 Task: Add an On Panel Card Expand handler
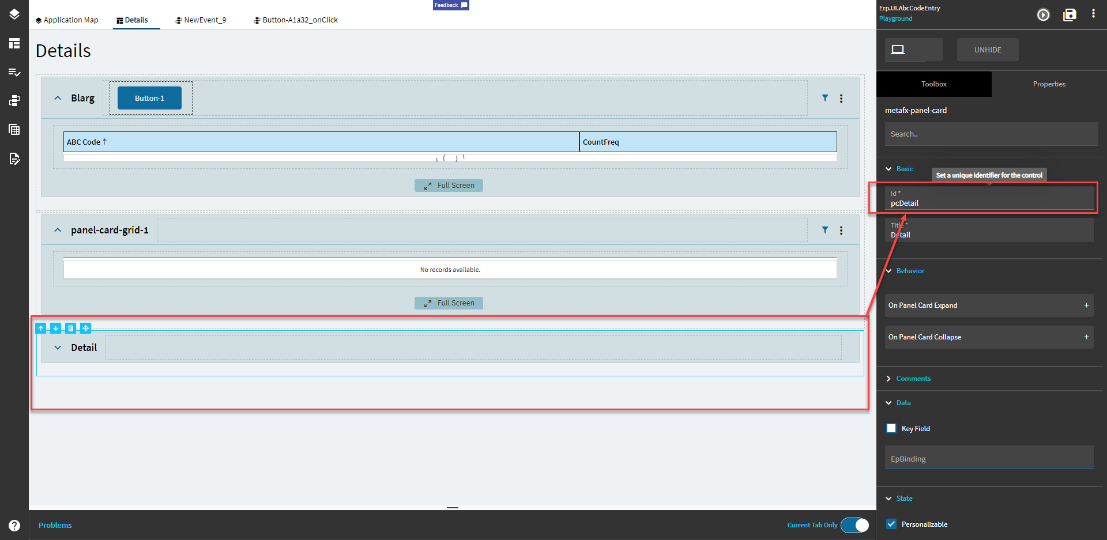1086,305
